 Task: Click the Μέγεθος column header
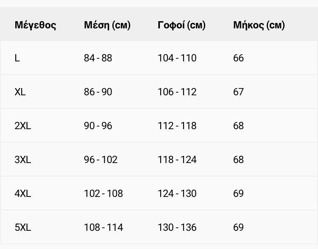coord(35,25)
